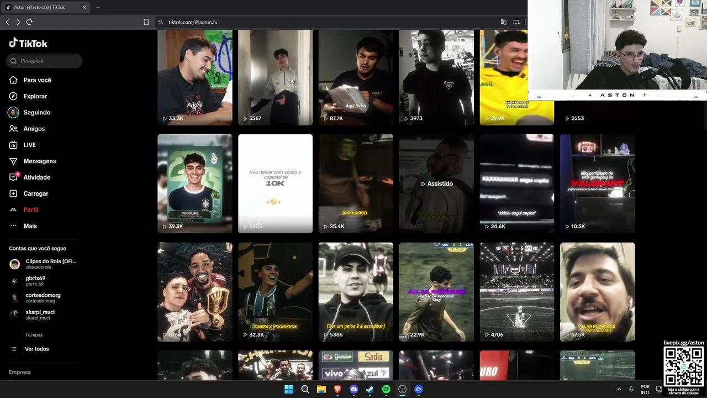
Task: Open Steam from the taskbar
Action: tap(370, 389)
